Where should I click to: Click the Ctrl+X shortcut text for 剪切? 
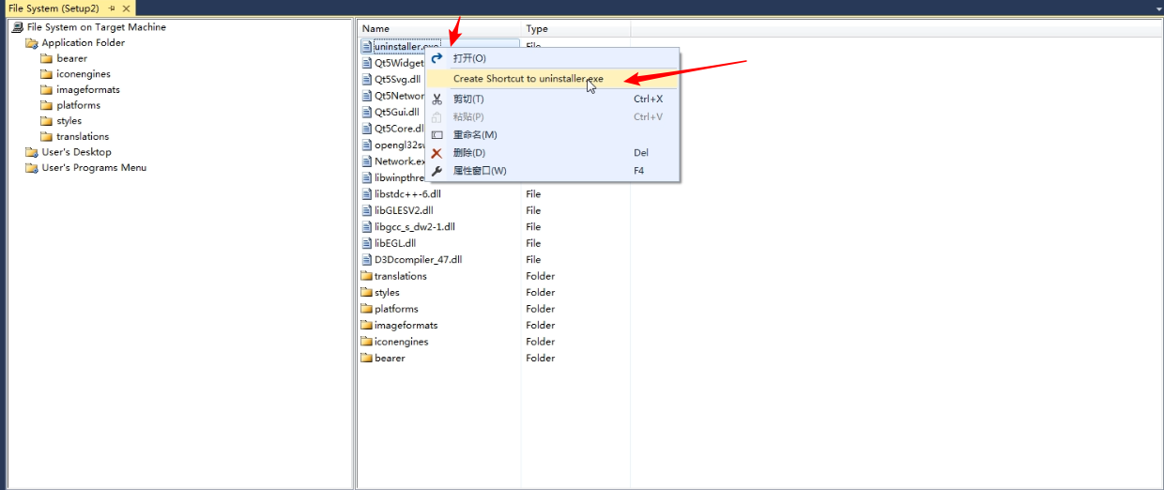pos(648,99)
